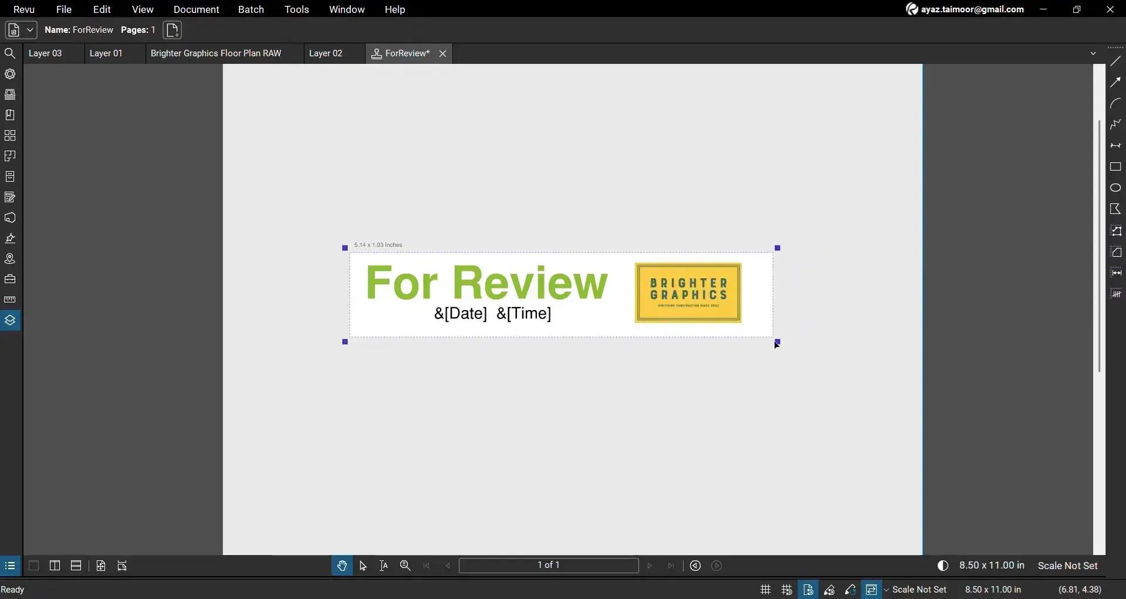The image size is (1126, 599).
Task: Open the Edit menu
Action: [102, 9]
